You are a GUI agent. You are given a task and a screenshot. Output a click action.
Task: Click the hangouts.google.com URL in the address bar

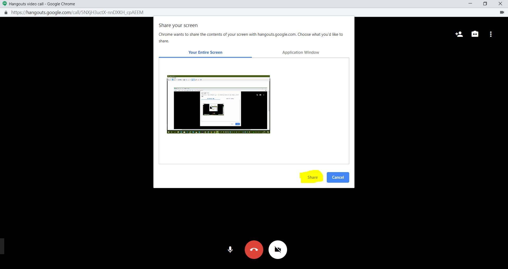77,12
